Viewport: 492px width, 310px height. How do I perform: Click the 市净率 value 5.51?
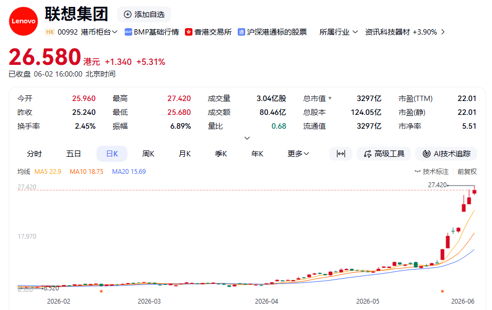(x=469, y=126)
